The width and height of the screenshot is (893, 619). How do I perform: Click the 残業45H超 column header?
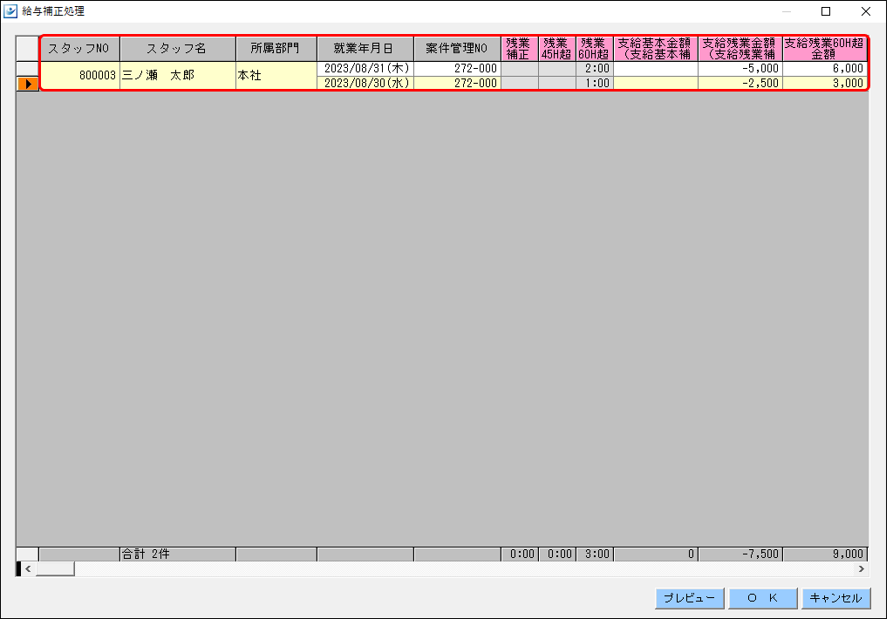pyautogui.click(x=557, y=49)
